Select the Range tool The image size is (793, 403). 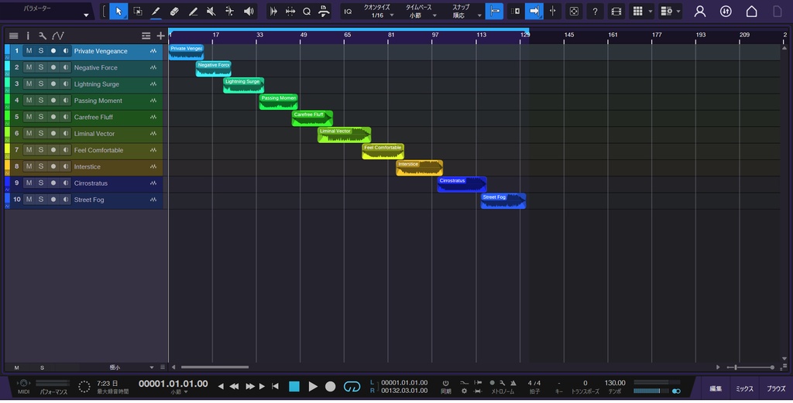[x=137, y=11]
